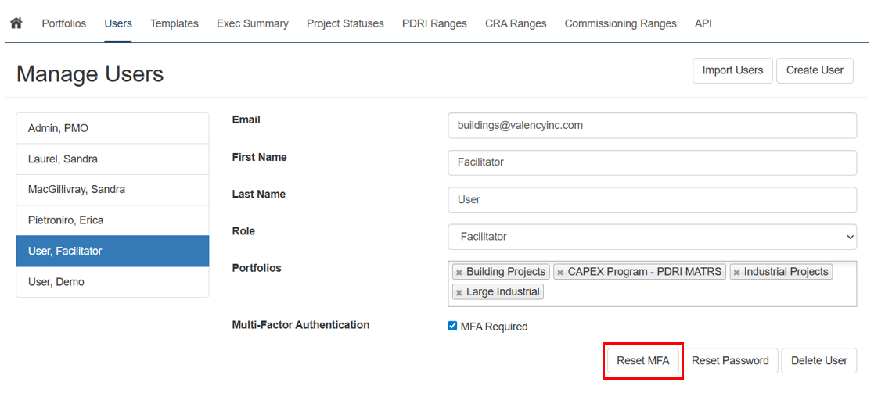The height and width of the screenshot is (400, 885).
Task: Remove Building Projects portfolio tag
Action: [459, 273]
